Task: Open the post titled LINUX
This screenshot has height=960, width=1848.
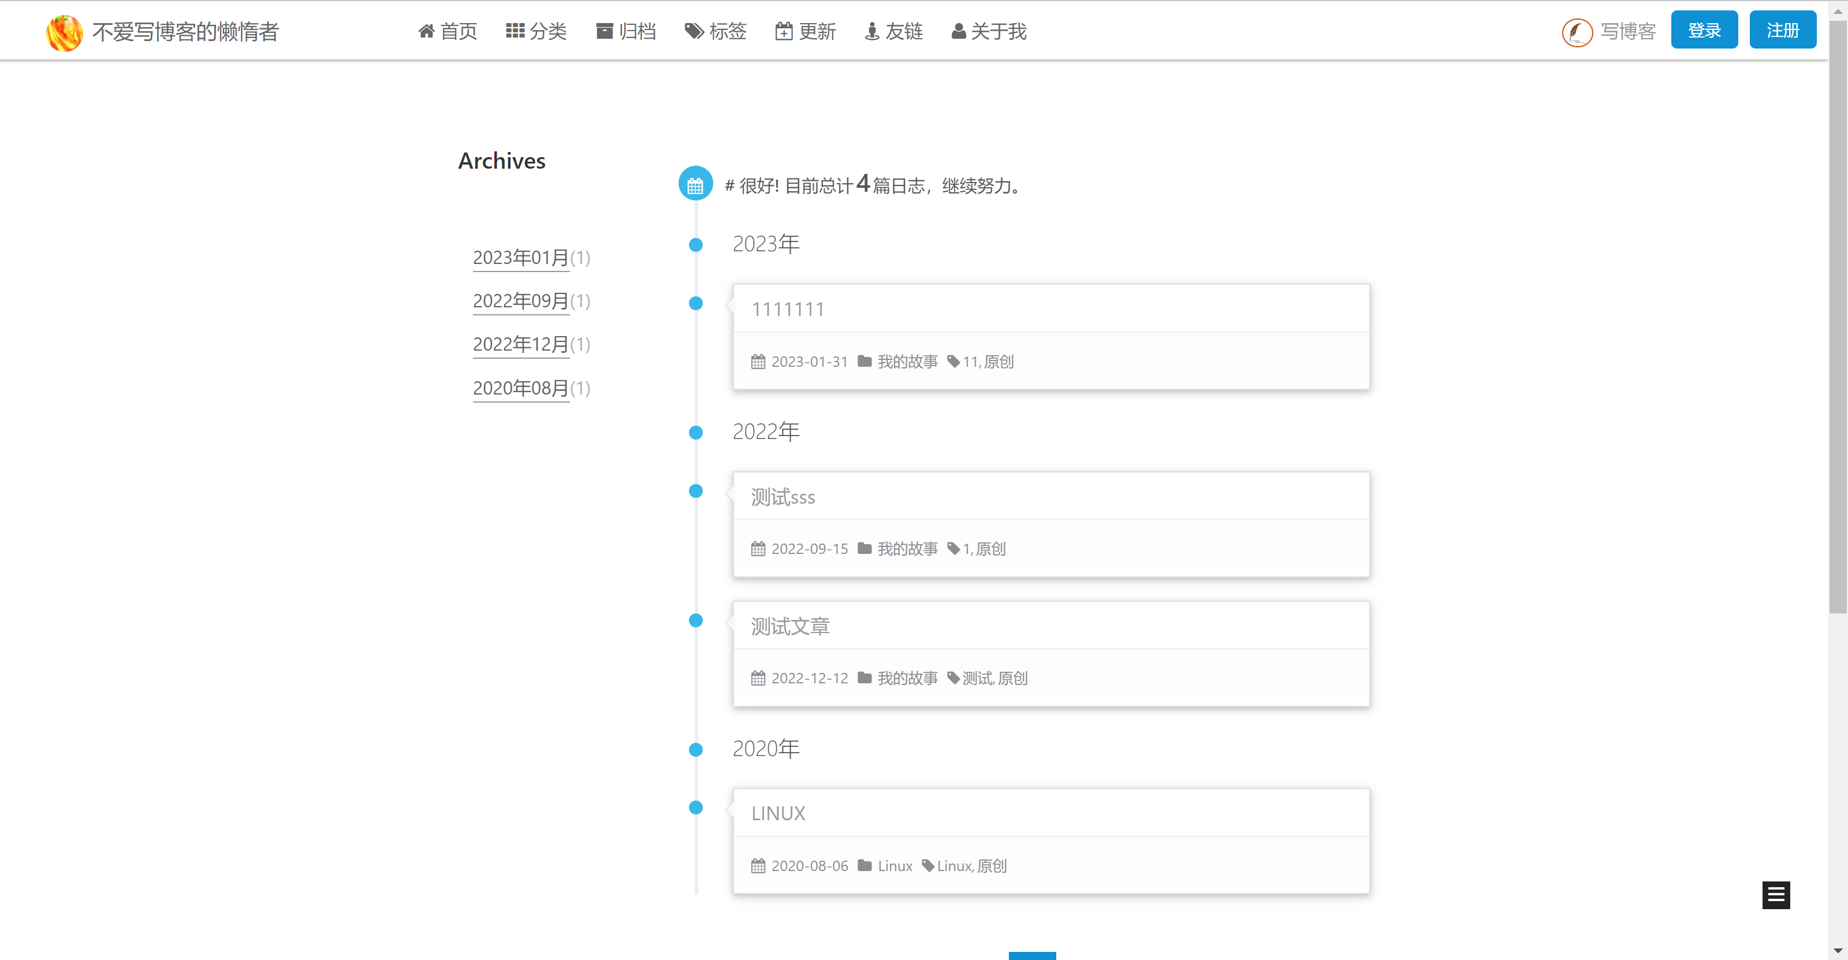Action: coord(778,814)
